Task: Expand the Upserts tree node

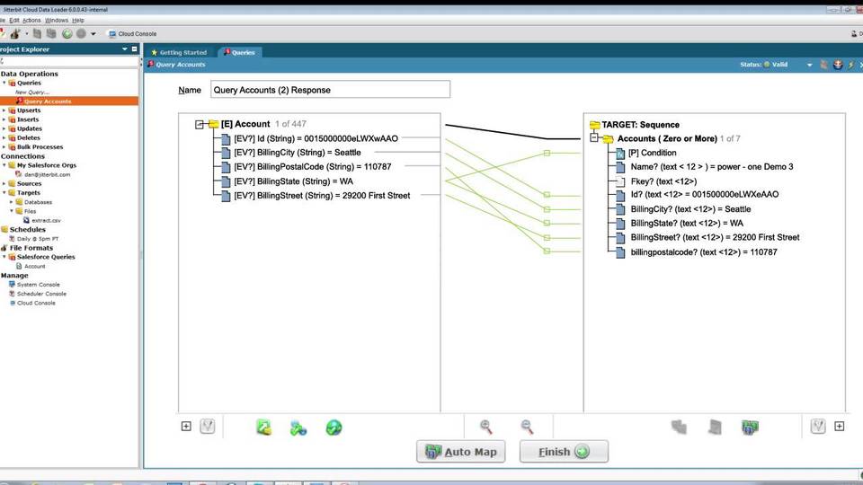Action: (x=4, y=110)
